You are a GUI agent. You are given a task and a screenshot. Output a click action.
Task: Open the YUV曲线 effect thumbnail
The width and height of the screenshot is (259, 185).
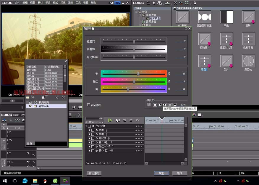pyautogui.click(x=182, y=17)
